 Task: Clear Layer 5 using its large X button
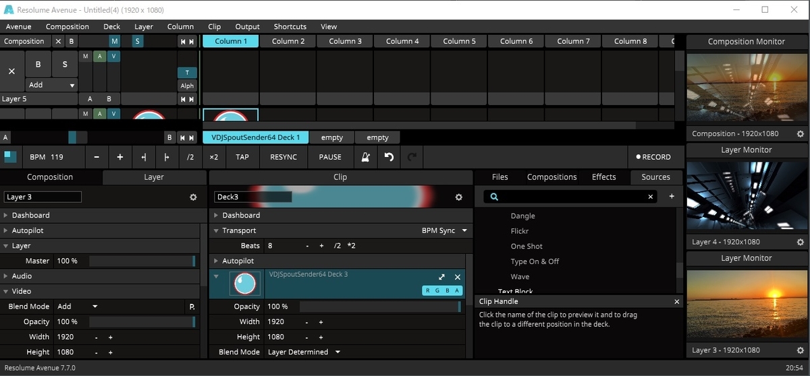[12, 70]
